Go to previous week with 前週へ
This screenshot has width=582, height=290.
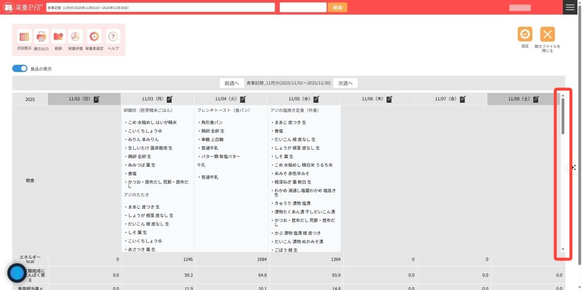click(231, 83)
